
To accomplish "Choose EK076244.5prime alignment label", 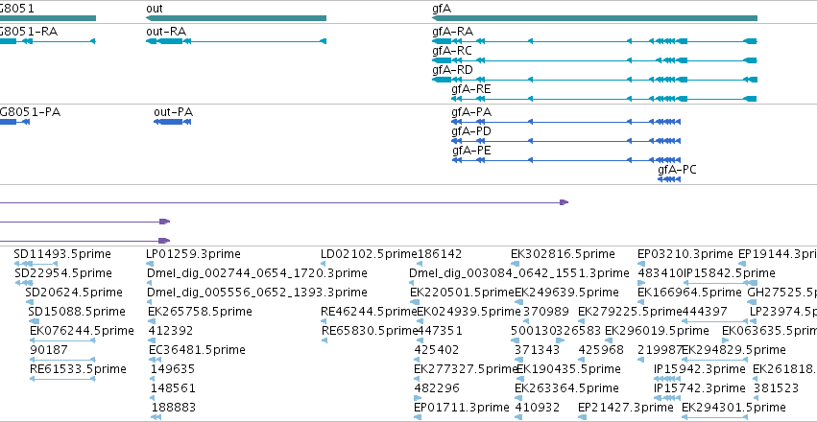I will pos(82,331).
